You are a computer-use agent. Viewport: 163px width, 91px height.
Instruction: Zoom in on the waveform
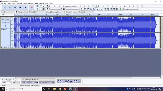105,9
